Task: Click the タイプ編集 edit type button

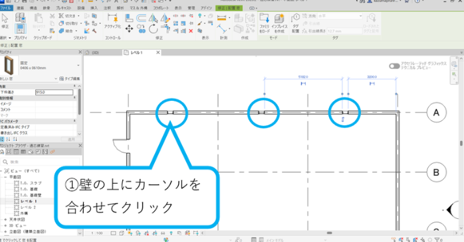Action: click(70, 78)
